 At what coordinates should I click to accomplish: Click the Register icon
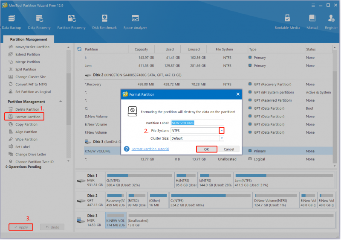click(x=331, y=22)
